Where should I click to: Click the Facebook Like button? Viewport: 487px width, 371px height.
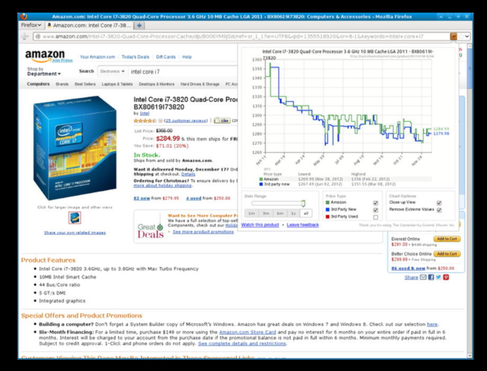[x=222, y=121]
